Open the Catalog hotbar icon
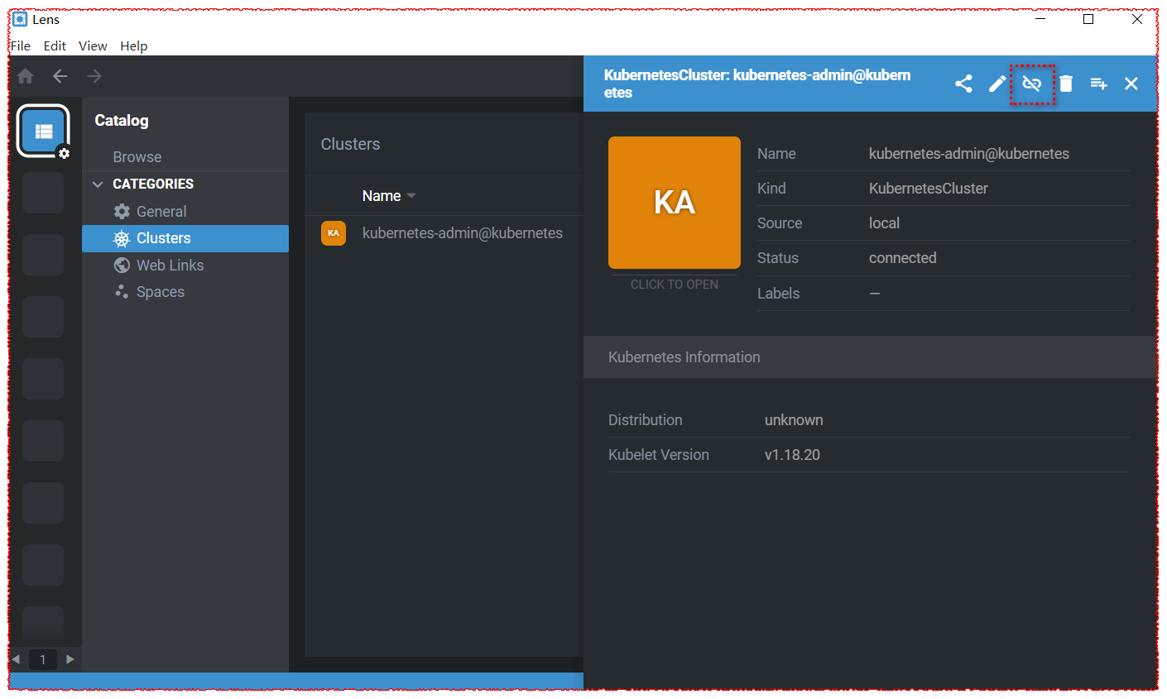The image size is (1167, 699). [x=43, y=131]
